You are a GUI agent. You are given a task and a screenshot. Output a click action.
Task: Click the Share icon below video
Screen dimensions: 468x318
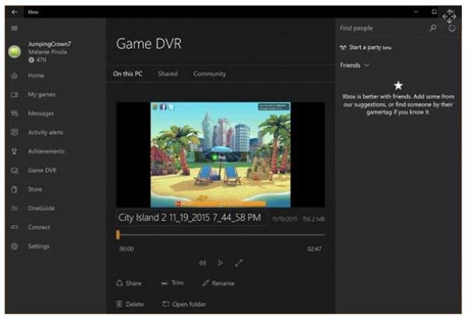click(x=119, y=283)
